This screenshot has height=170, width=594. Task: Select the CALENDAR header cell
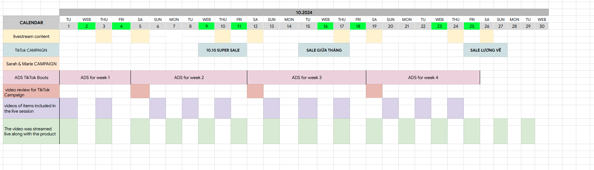click(x=31, y=23)
